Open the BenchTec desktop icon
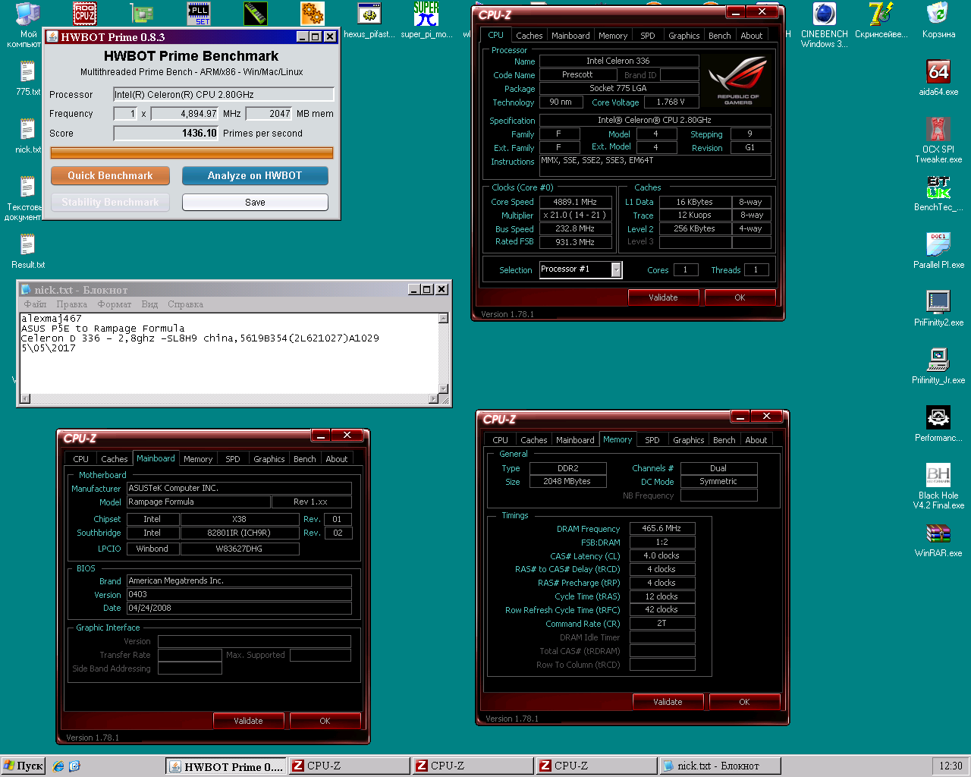Screen dimensions: 971x777 click(938, 193)
